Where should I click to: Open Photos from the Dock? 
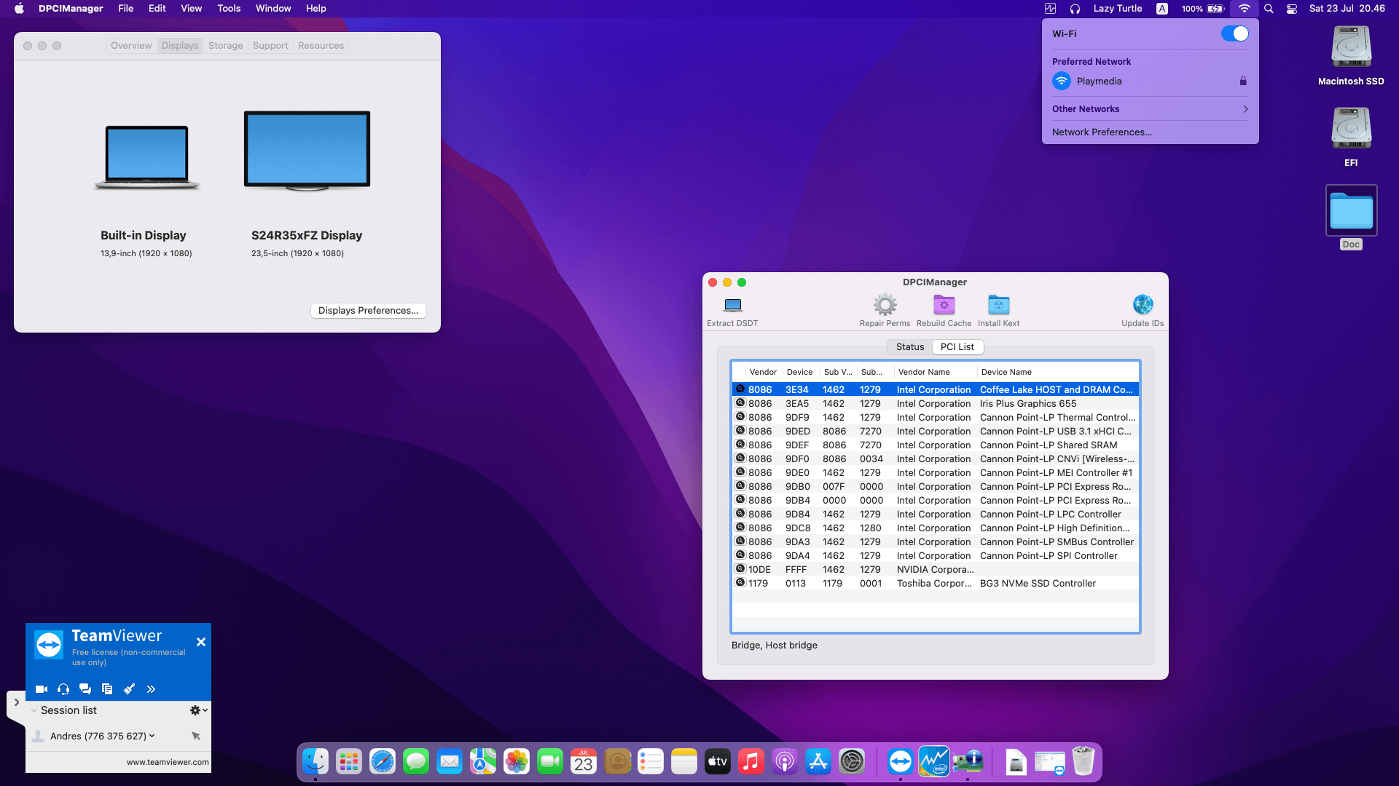click(517, 762)
